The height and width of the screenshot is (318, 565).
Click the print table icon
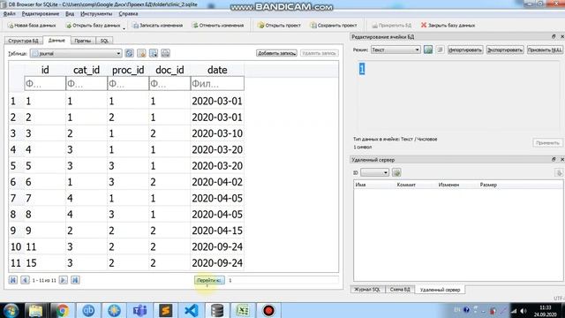coord(165,53)
